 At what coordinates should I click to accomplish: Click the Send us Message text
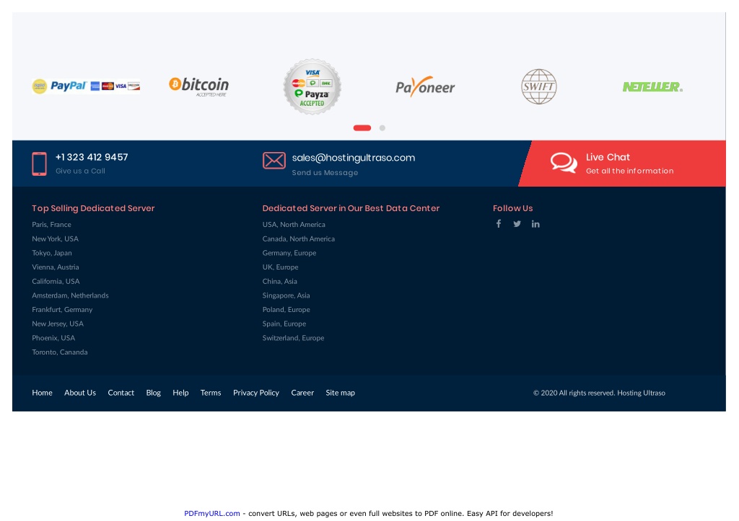(325, 173)
